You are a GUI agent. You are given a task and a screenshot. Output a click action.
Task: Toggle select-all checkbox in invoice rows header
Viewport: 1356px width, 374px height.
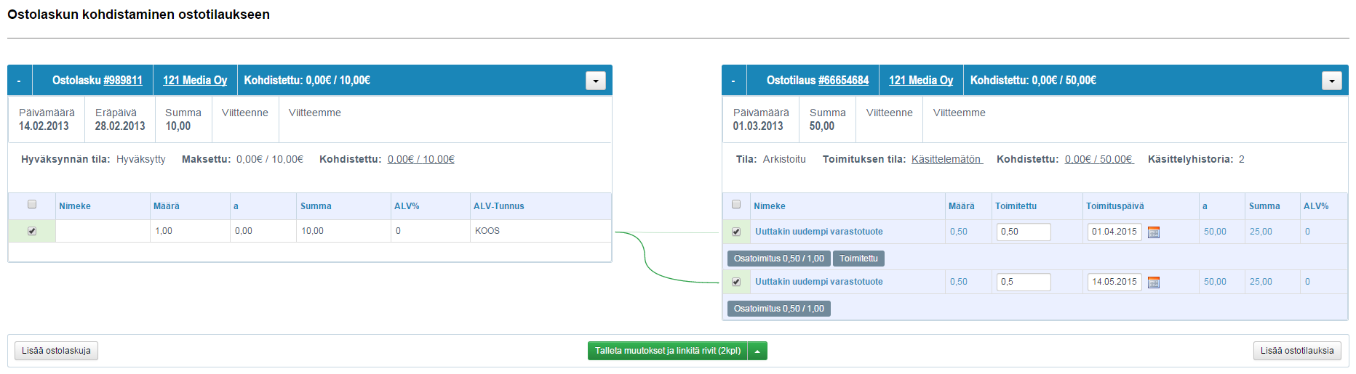(32, 205)
